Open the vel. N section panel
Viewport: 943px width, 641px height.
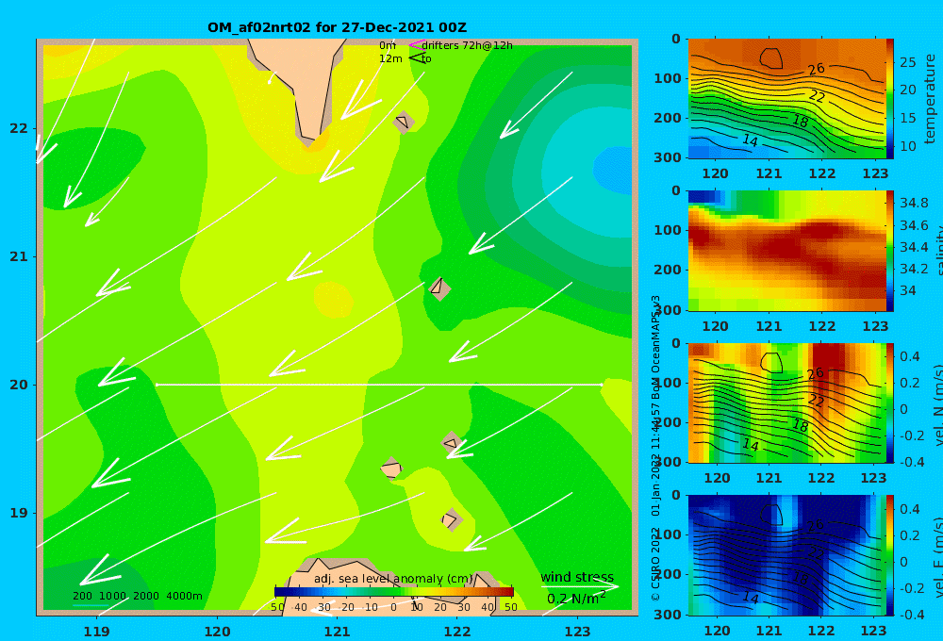pos(786,403)
